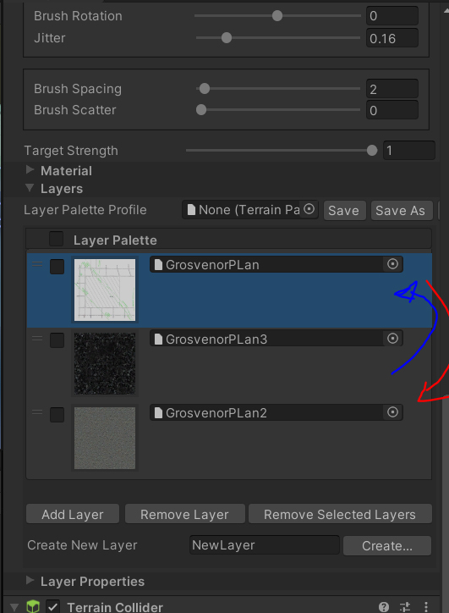Image resolution: width=449 pixels, height=613 pixels.
Task: Tick the checkbox beside GrosvenorPLan layer
Action: pos(57,267)
